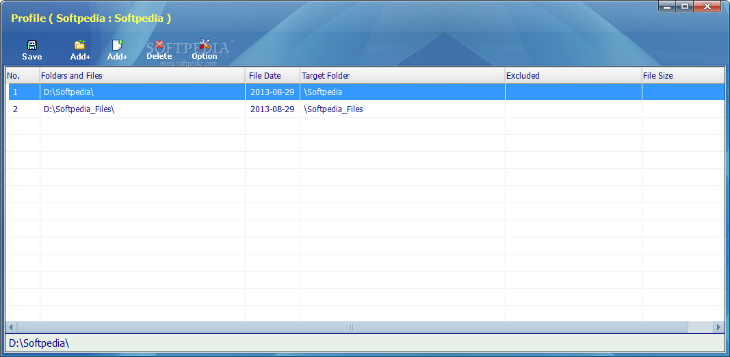Click row number 2 cell

point(24,109)
